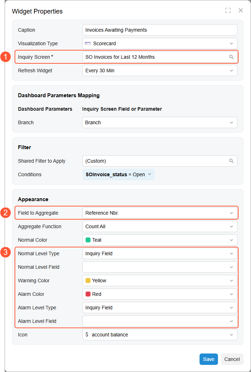Pick the Yellow Warning Color swatch
Image resolution: width=251 pixels, height=372 pixels.
pos(87,281)
